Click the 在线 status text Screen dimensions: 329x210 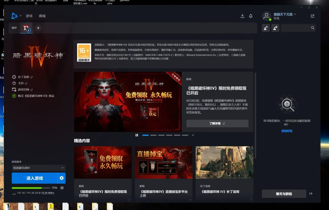pyautogui.click(x=276, y=18)
